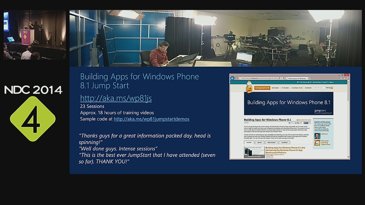Click the browser Back arrow button
This screenshot has height=205, width=365.
(x=233, y=78)
